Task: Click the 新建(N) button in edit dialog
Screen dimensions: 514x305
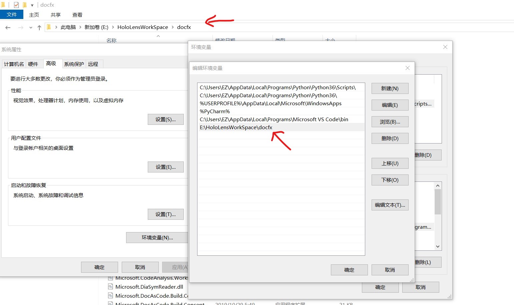Action: click(x=390, y=88)
